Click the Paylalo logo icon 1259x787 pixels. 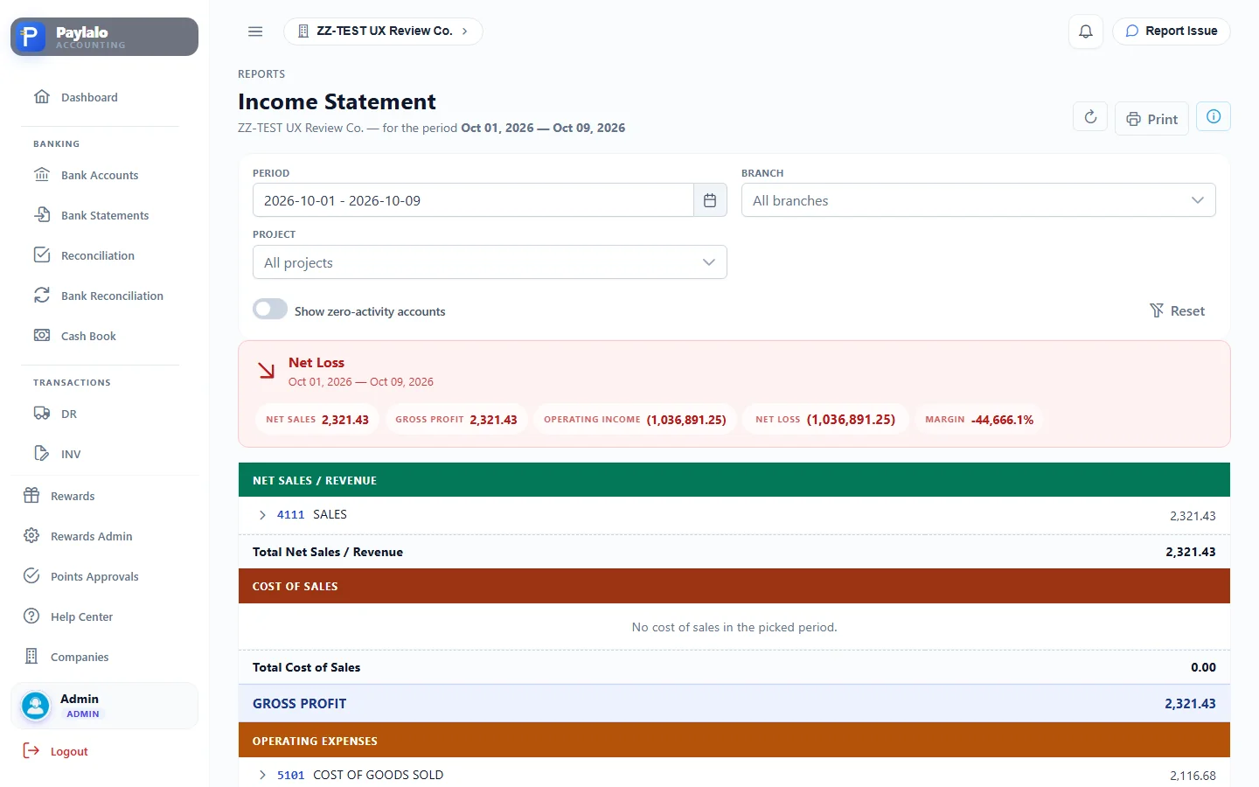pyautogui.click(x=31, y=37)
